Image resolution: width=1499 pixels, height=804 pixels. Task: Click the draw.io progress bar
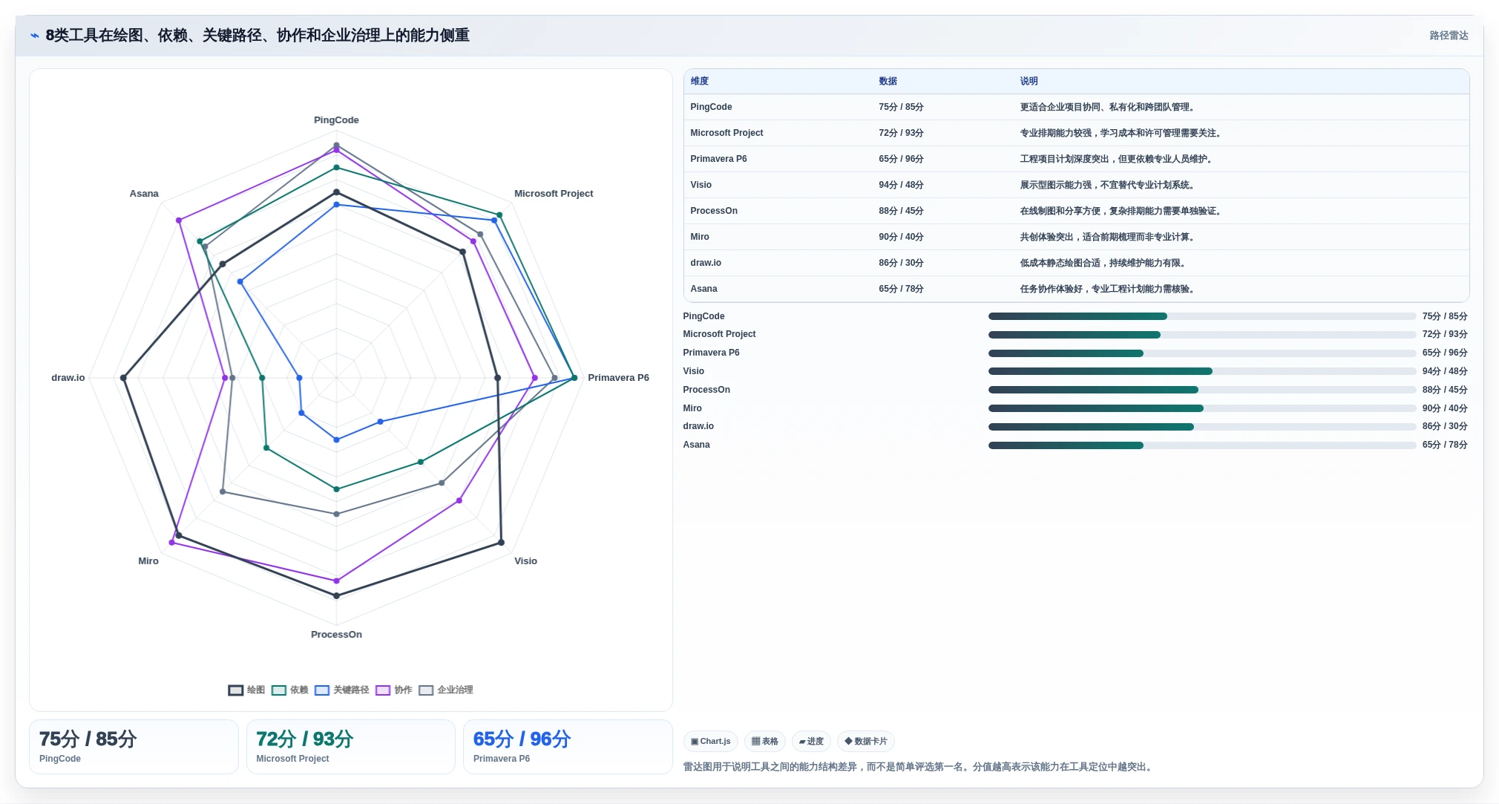point(1202,427)
